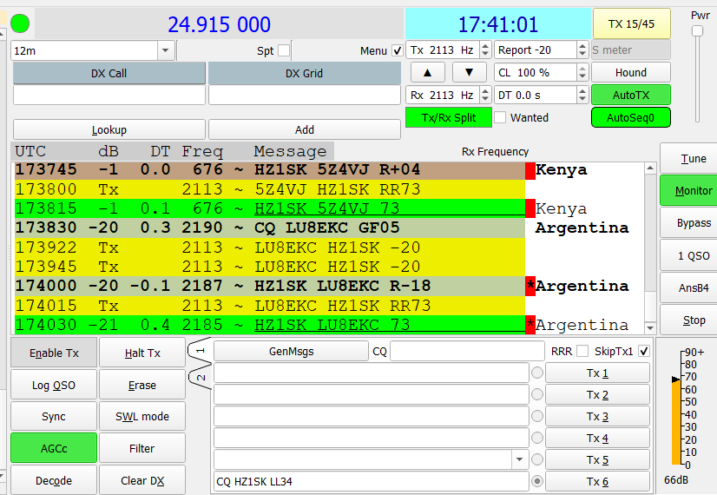This screenshot has height=495, width=717.
Task: Uncheck the SkipTx1 checkbox
Action: pos(644,352)
